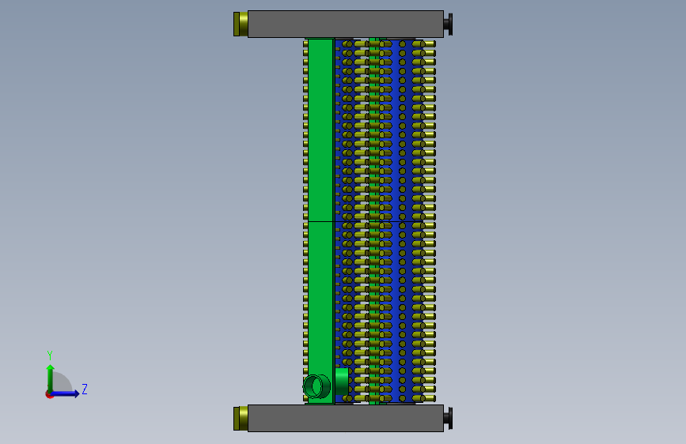Click the green Y axis arrow of the triad
Viewport: 686px width, 444px height.
[x=51, y=378]
